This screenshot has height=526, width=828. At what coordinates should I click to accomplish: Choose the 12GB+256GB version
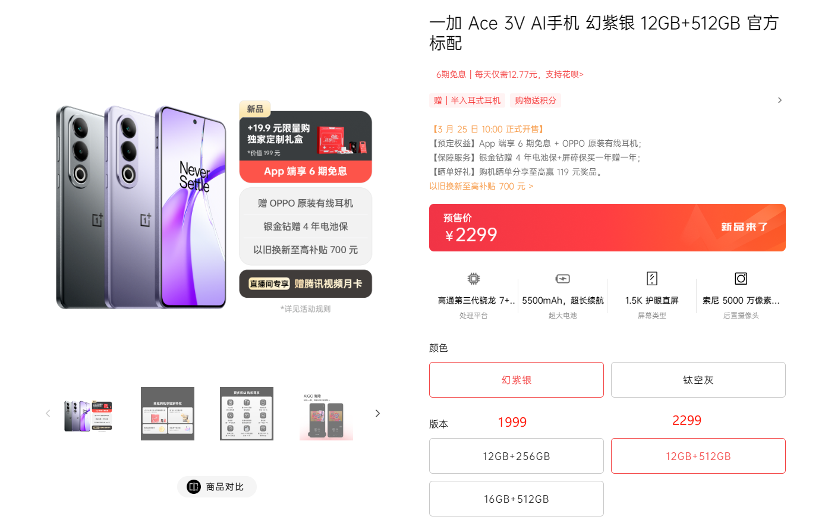pos(517,456)
